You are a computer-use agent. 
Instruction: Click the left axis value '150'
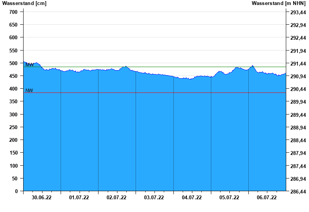[14, 153]
